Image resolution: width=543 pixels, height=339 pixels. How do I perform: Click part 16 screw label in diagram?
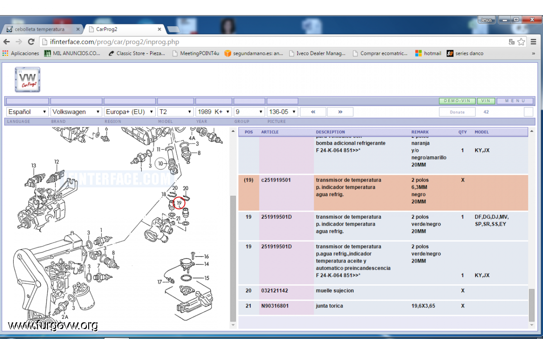206,257
